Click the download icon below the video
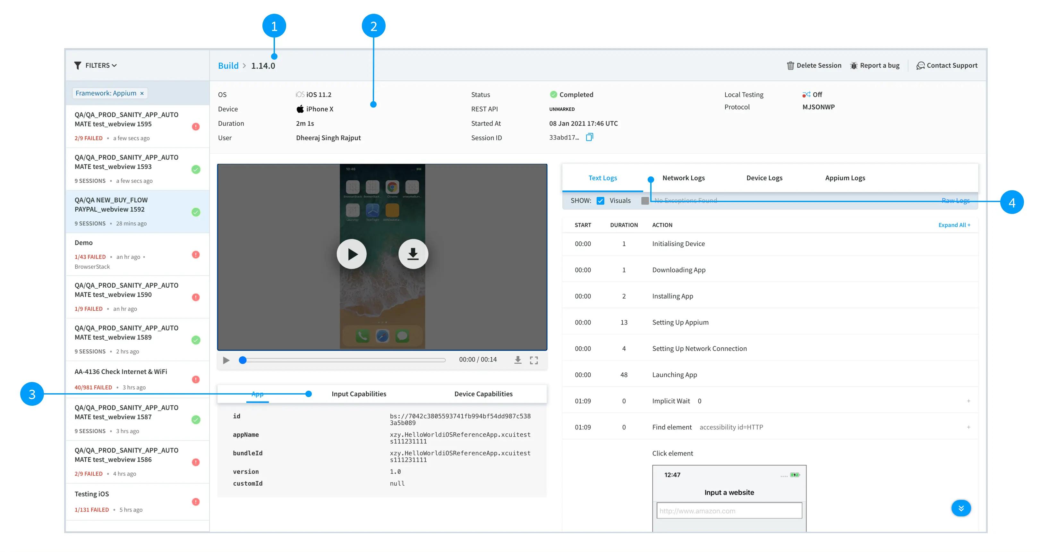Image resolution: width=1040 pixels, height=552 pixels. coord(517,360)
